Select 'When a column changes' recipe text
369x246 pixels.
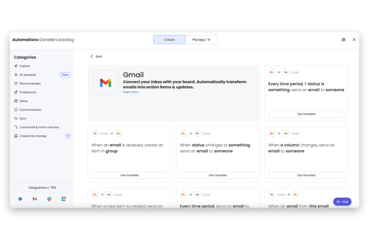(302, 148)
